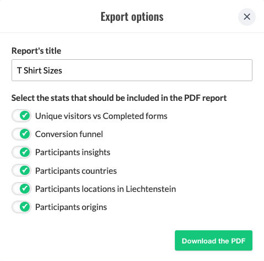Click the 'Conversion funnel' label text
264x261 pixels.
[x=69, y=134]
